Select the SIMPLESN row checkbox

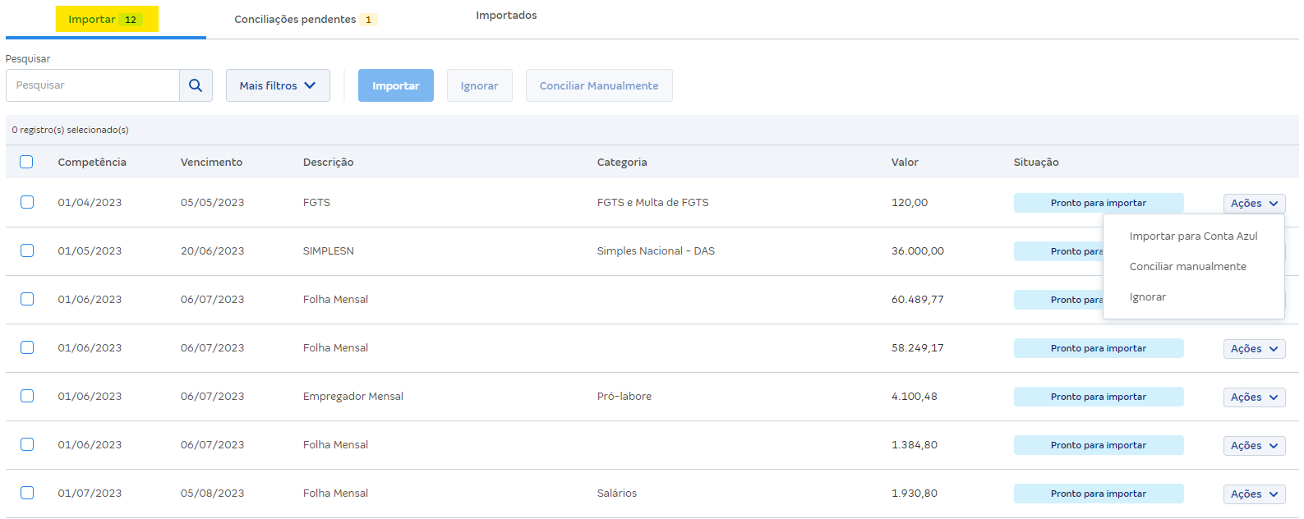coord(27,250)
